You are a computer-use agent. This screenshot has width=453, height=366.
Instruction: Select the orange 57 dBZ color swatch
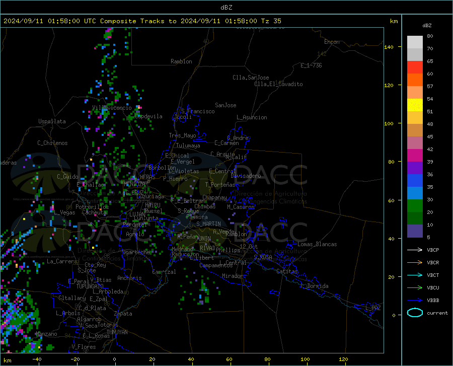(415, 80)
